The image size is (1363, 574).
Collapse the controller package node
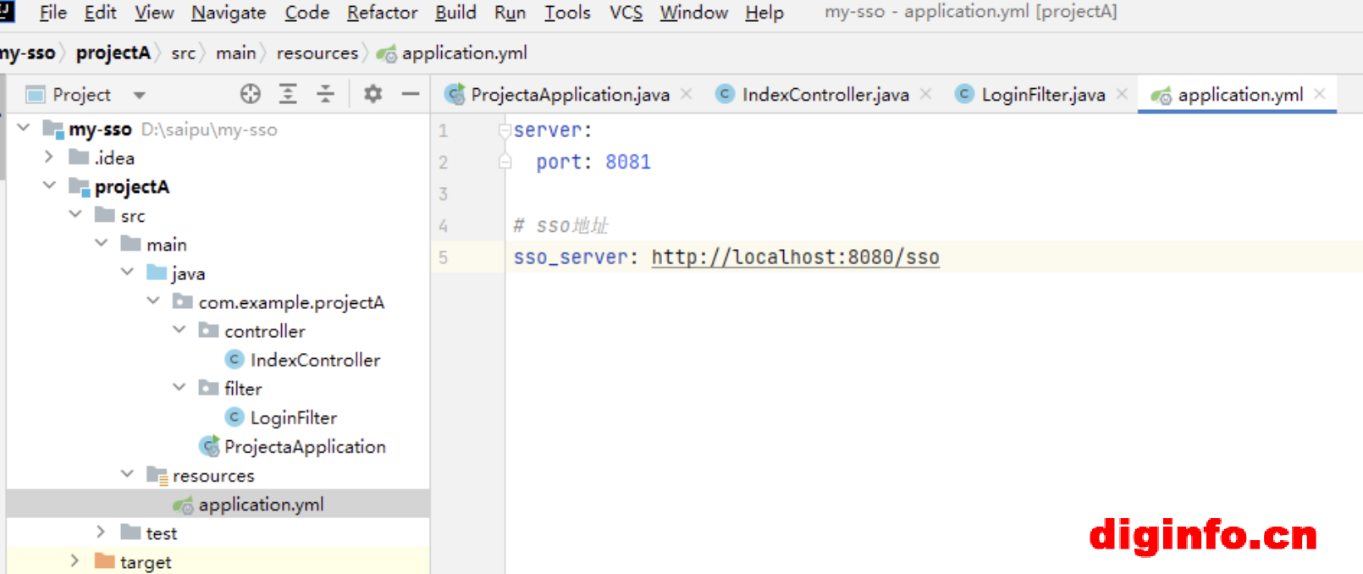(179, 329)
